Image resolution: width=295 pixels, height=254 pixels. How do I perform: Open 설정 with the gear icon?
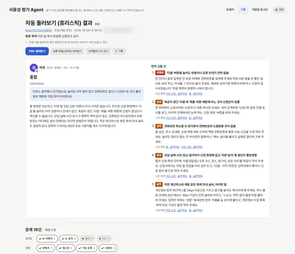(x=279, y=10)
